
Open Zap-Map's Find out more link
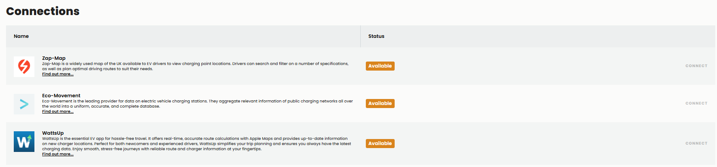tap(58, 74)
